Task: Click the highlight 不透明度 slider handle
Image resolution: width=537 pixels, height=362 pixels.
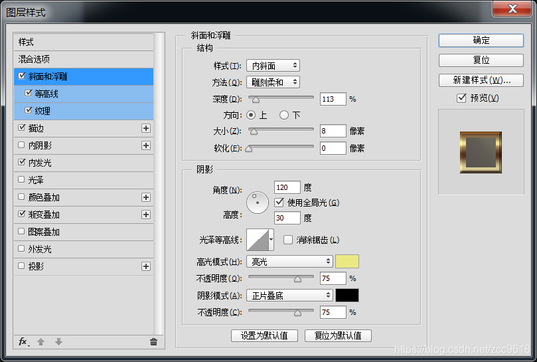Action: [x=297, y=279]
